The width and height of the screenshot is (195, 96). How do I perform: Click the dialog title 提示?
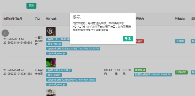77,17
